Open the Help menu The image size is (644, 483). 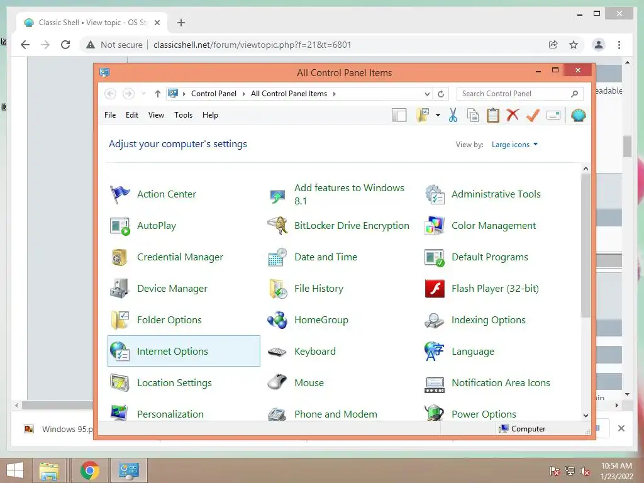point(210,116)
